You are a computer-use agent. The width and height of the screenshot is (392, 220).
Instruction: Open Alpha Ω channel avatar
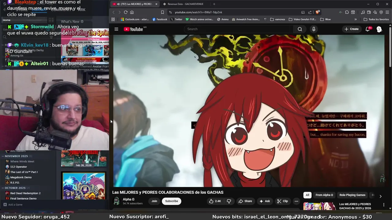116,201
